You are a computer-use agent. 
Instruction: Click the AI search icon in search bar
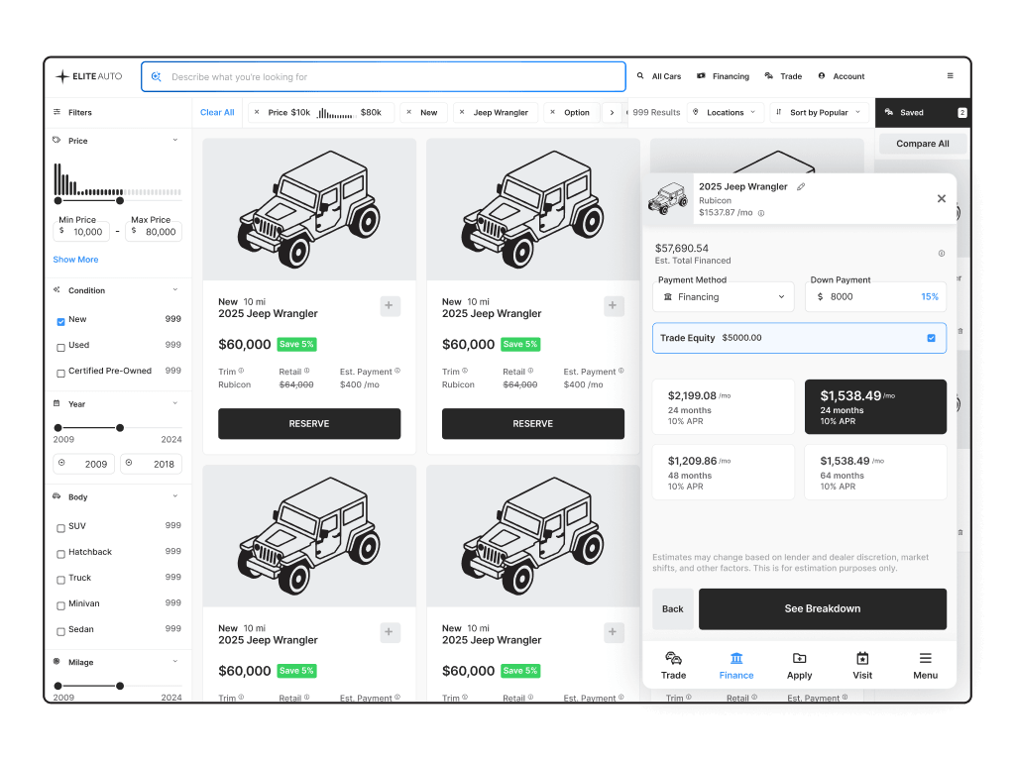pyautogui.click(x=156, y=76)
